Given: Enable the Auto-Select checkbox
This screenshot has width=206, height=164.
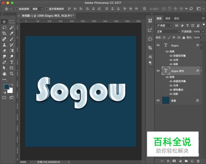Looking at the screenshot, I should tap(17, 9).
